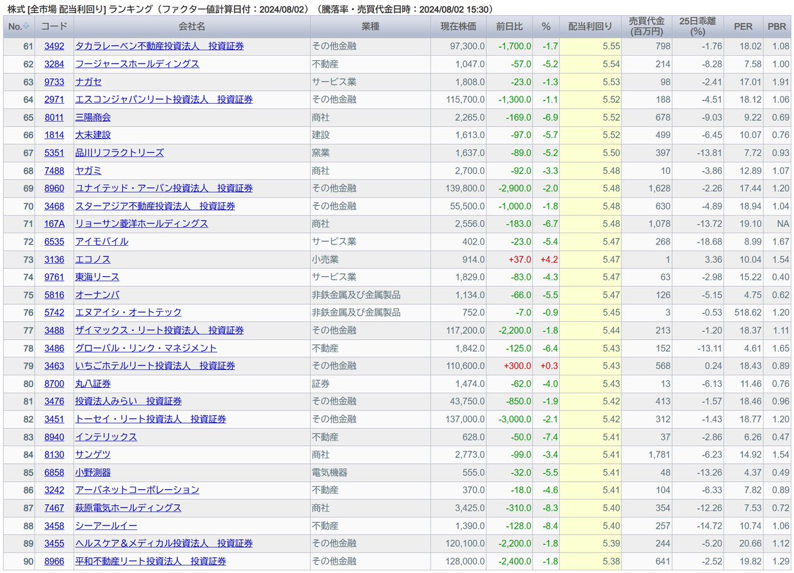
Task: Open stock code 7488 link
Action: [54, 171]
